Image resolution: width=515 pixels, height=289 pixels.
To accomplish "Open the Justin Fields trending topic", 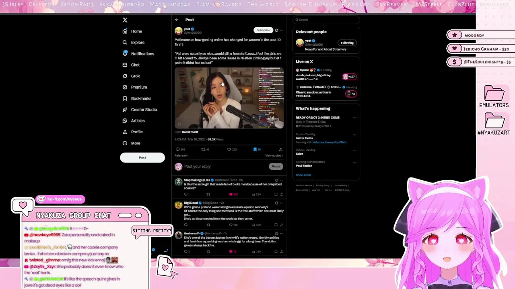I will (x=304, y=138).
